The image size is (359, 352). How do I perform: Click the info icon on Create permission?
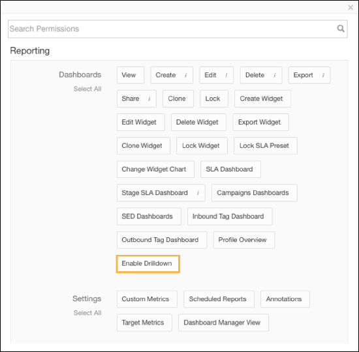(x=186, y=75)
